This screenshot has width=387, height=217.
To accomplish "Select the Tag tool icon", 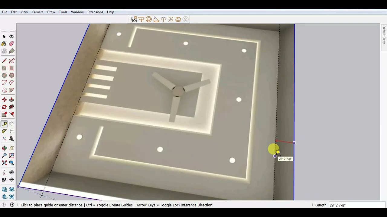I will click(11, 51).
